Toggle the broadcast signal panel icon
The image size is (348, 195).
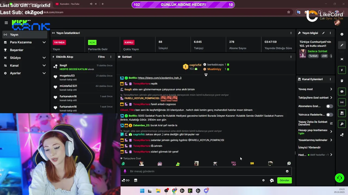[x=342, y=102]
